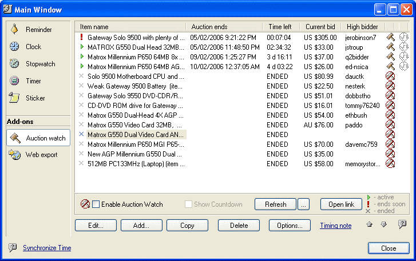Click the crossed gavel icon on davemc759 row
416x261 pixels.
point(390,144)
